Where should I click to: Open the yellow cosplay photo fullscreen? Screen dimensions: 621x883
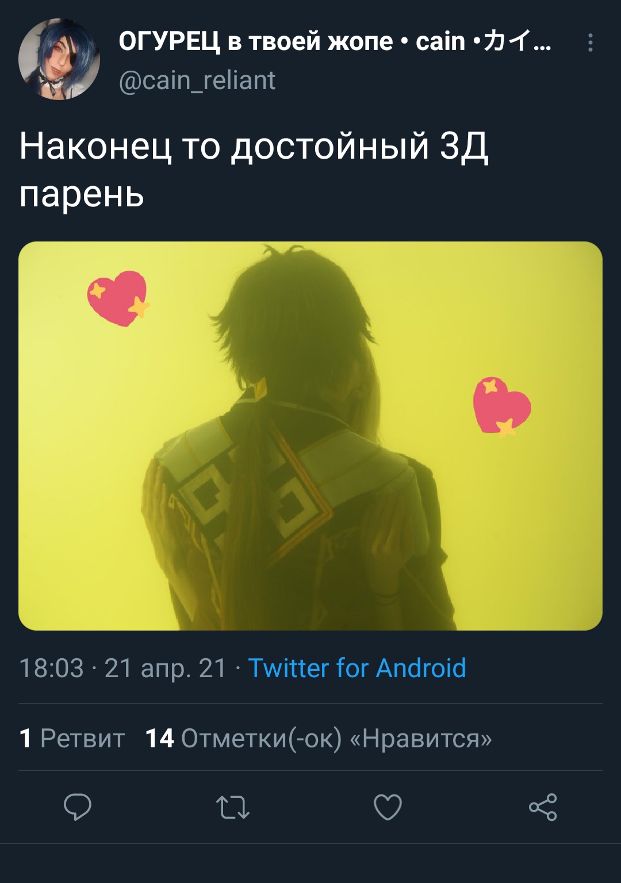point(310,436)
